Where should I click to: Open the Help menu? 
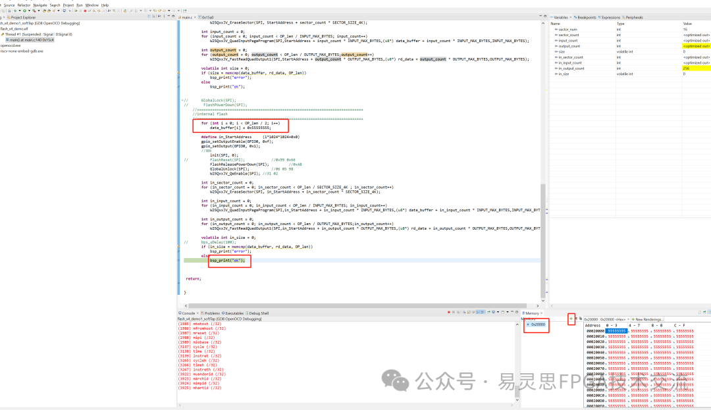tap(105, 5)
